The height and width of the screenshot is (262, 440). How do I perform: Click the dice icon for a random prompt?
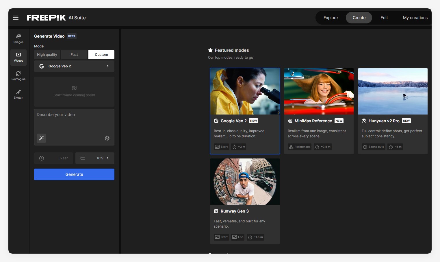pos(107,138)
